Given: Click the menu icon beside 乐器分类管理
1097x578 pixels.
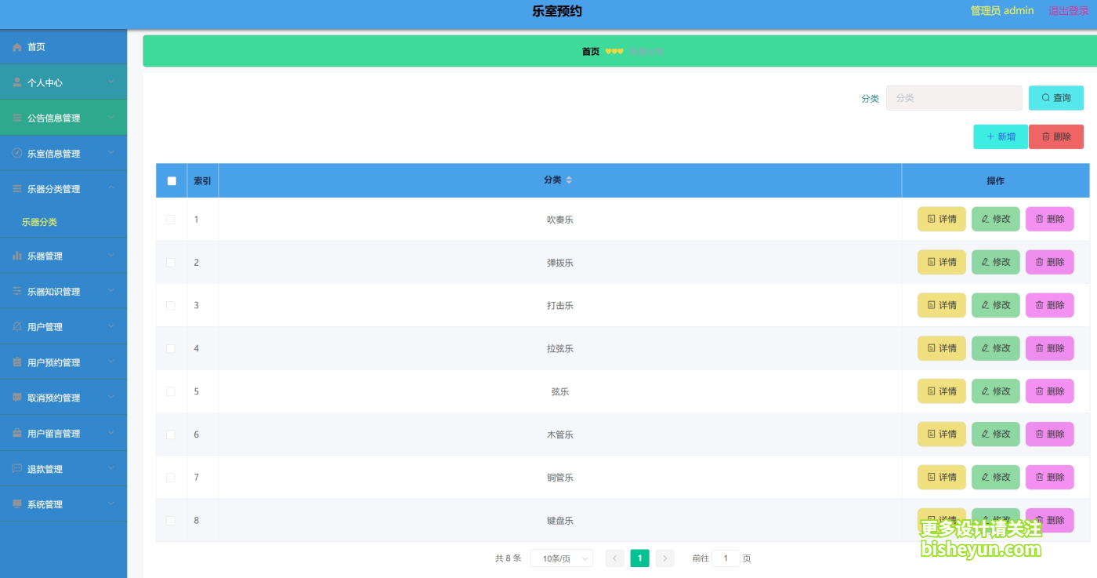Looking at the screenshot, I should tap(17, 189).
